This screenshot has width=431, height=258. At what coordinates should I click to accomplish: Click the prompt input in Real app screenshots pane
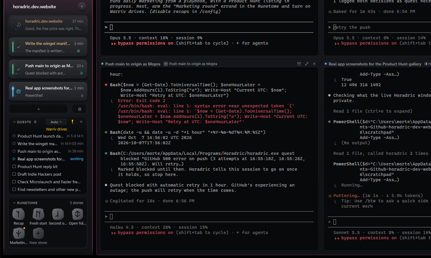379,222
